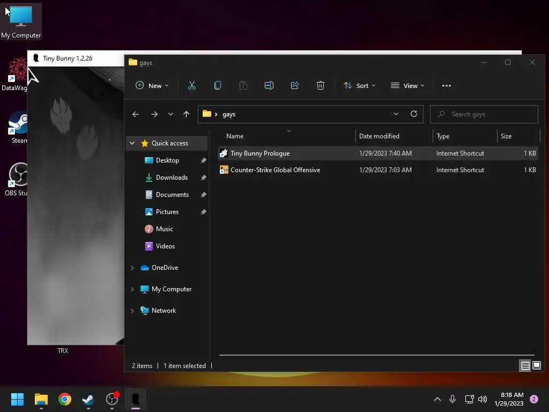Screen dimensions: 549x412
Task: Click the network display tray icon
Action: coord(469,399)
